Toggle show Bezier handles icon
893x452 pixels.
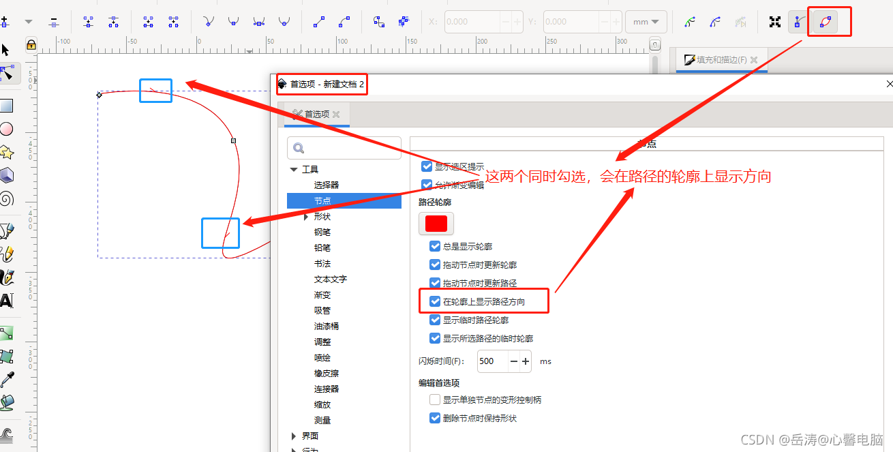(799, 22)
